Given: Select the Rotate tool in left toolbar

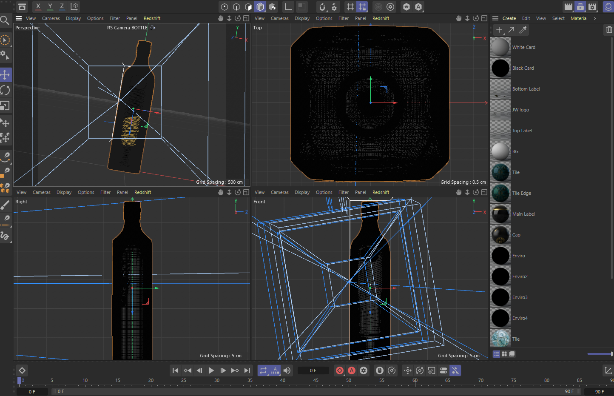Looking at the screenshot, I should [5, 90].
